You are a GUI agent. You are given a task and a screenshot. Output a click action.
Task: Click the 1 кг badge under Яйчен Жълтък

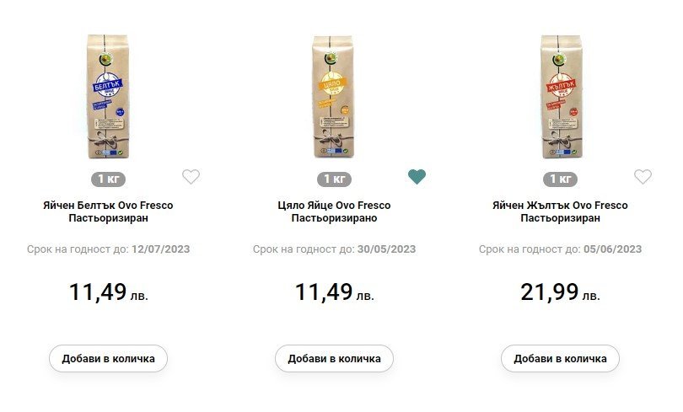[560, 179]
